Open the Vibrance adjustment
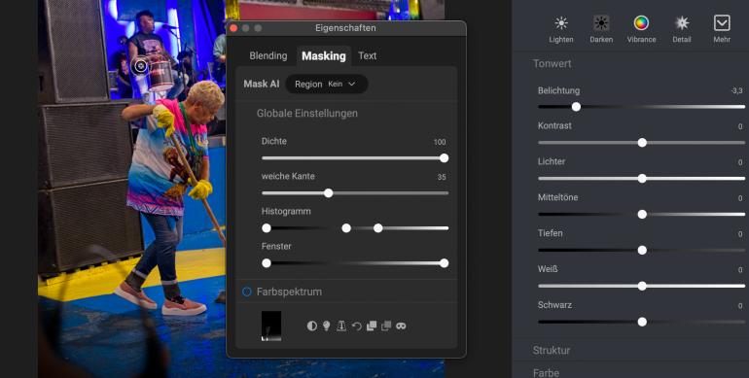 [x=641, y=29]
